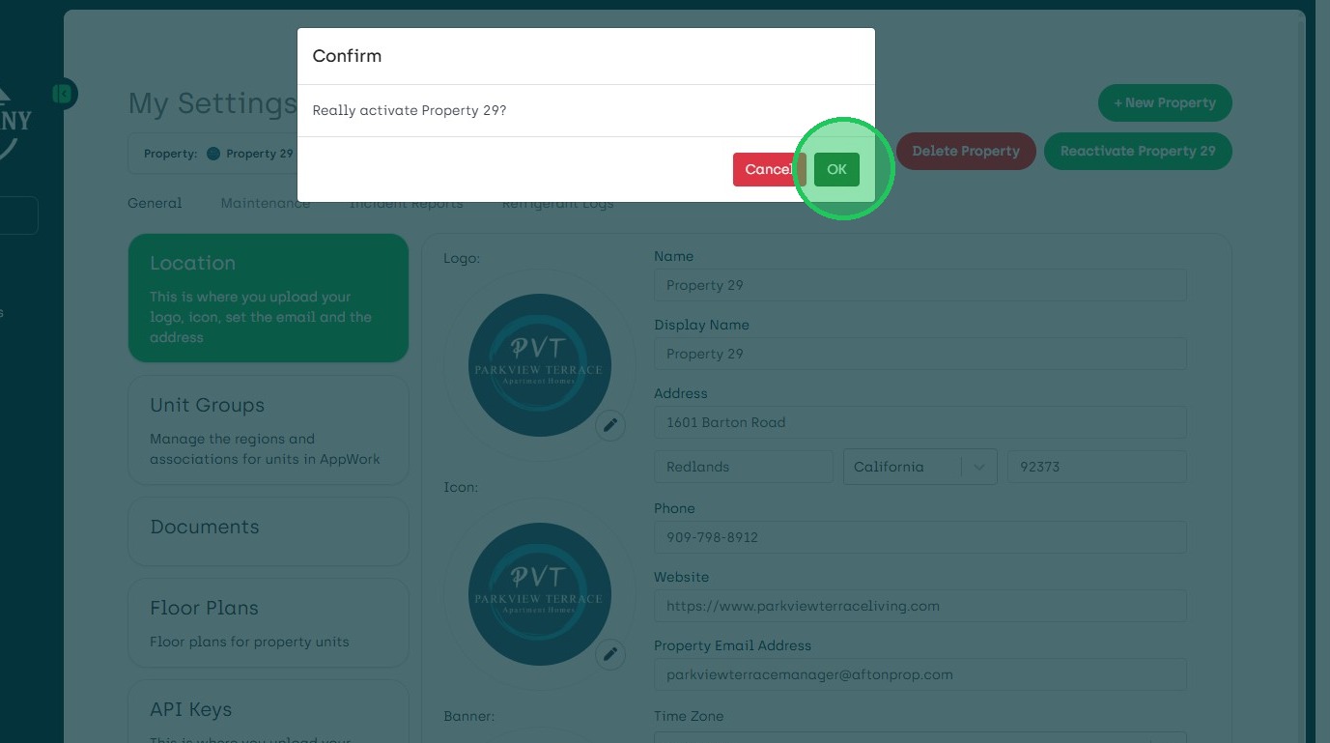Click the Delete Property button
Image resolution: width=1330 pixels, height=743 pixels.
(x=966, y=151)
